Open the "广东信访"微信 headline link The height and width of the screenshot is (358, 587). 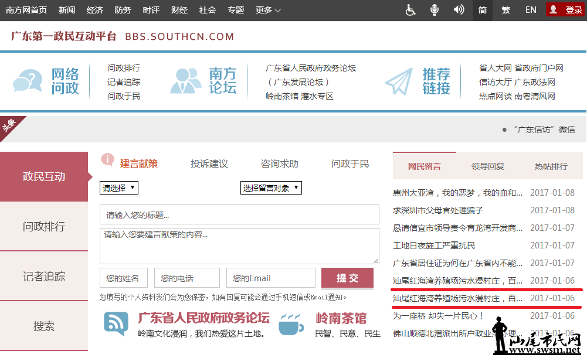pyautogui.click(x=544, y=129)
